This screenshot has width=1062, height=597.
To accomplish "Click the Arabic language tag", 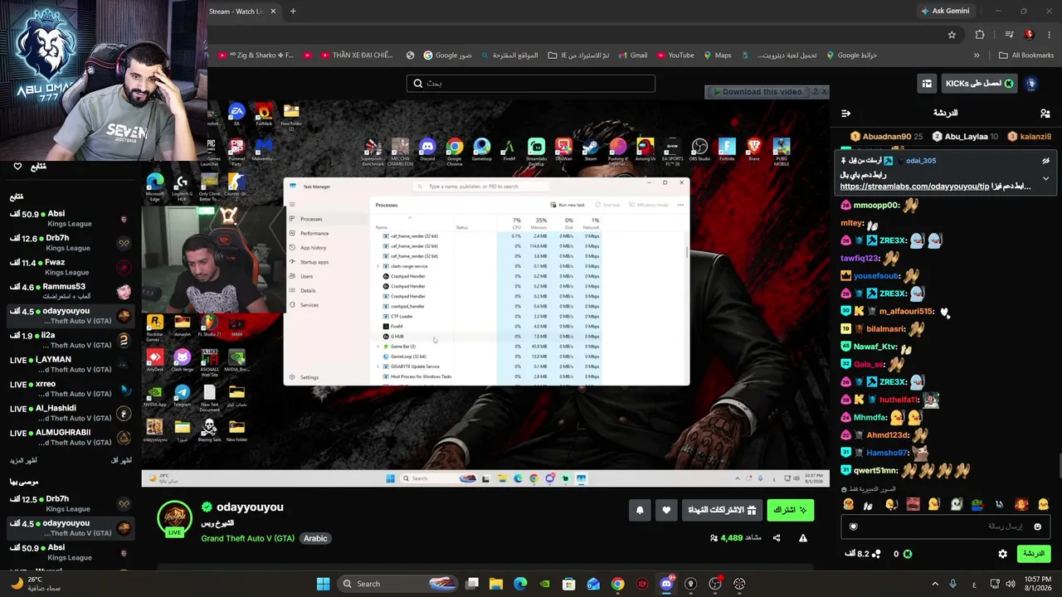I will click(x=315, y=538).
